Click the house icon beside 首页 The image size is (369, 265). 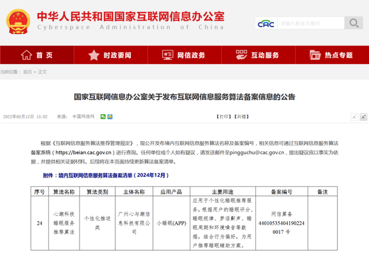(27, 55)
